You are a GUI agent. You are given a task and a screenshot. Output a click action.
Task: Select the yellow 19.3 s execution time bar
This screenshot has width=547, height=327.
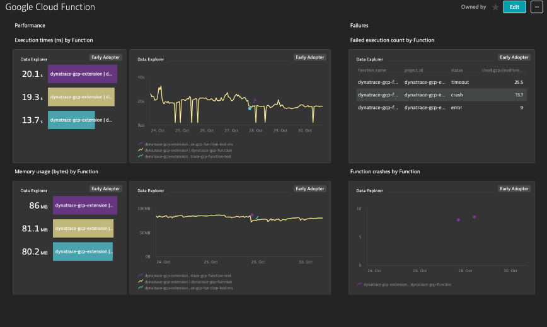pos(81,97)
